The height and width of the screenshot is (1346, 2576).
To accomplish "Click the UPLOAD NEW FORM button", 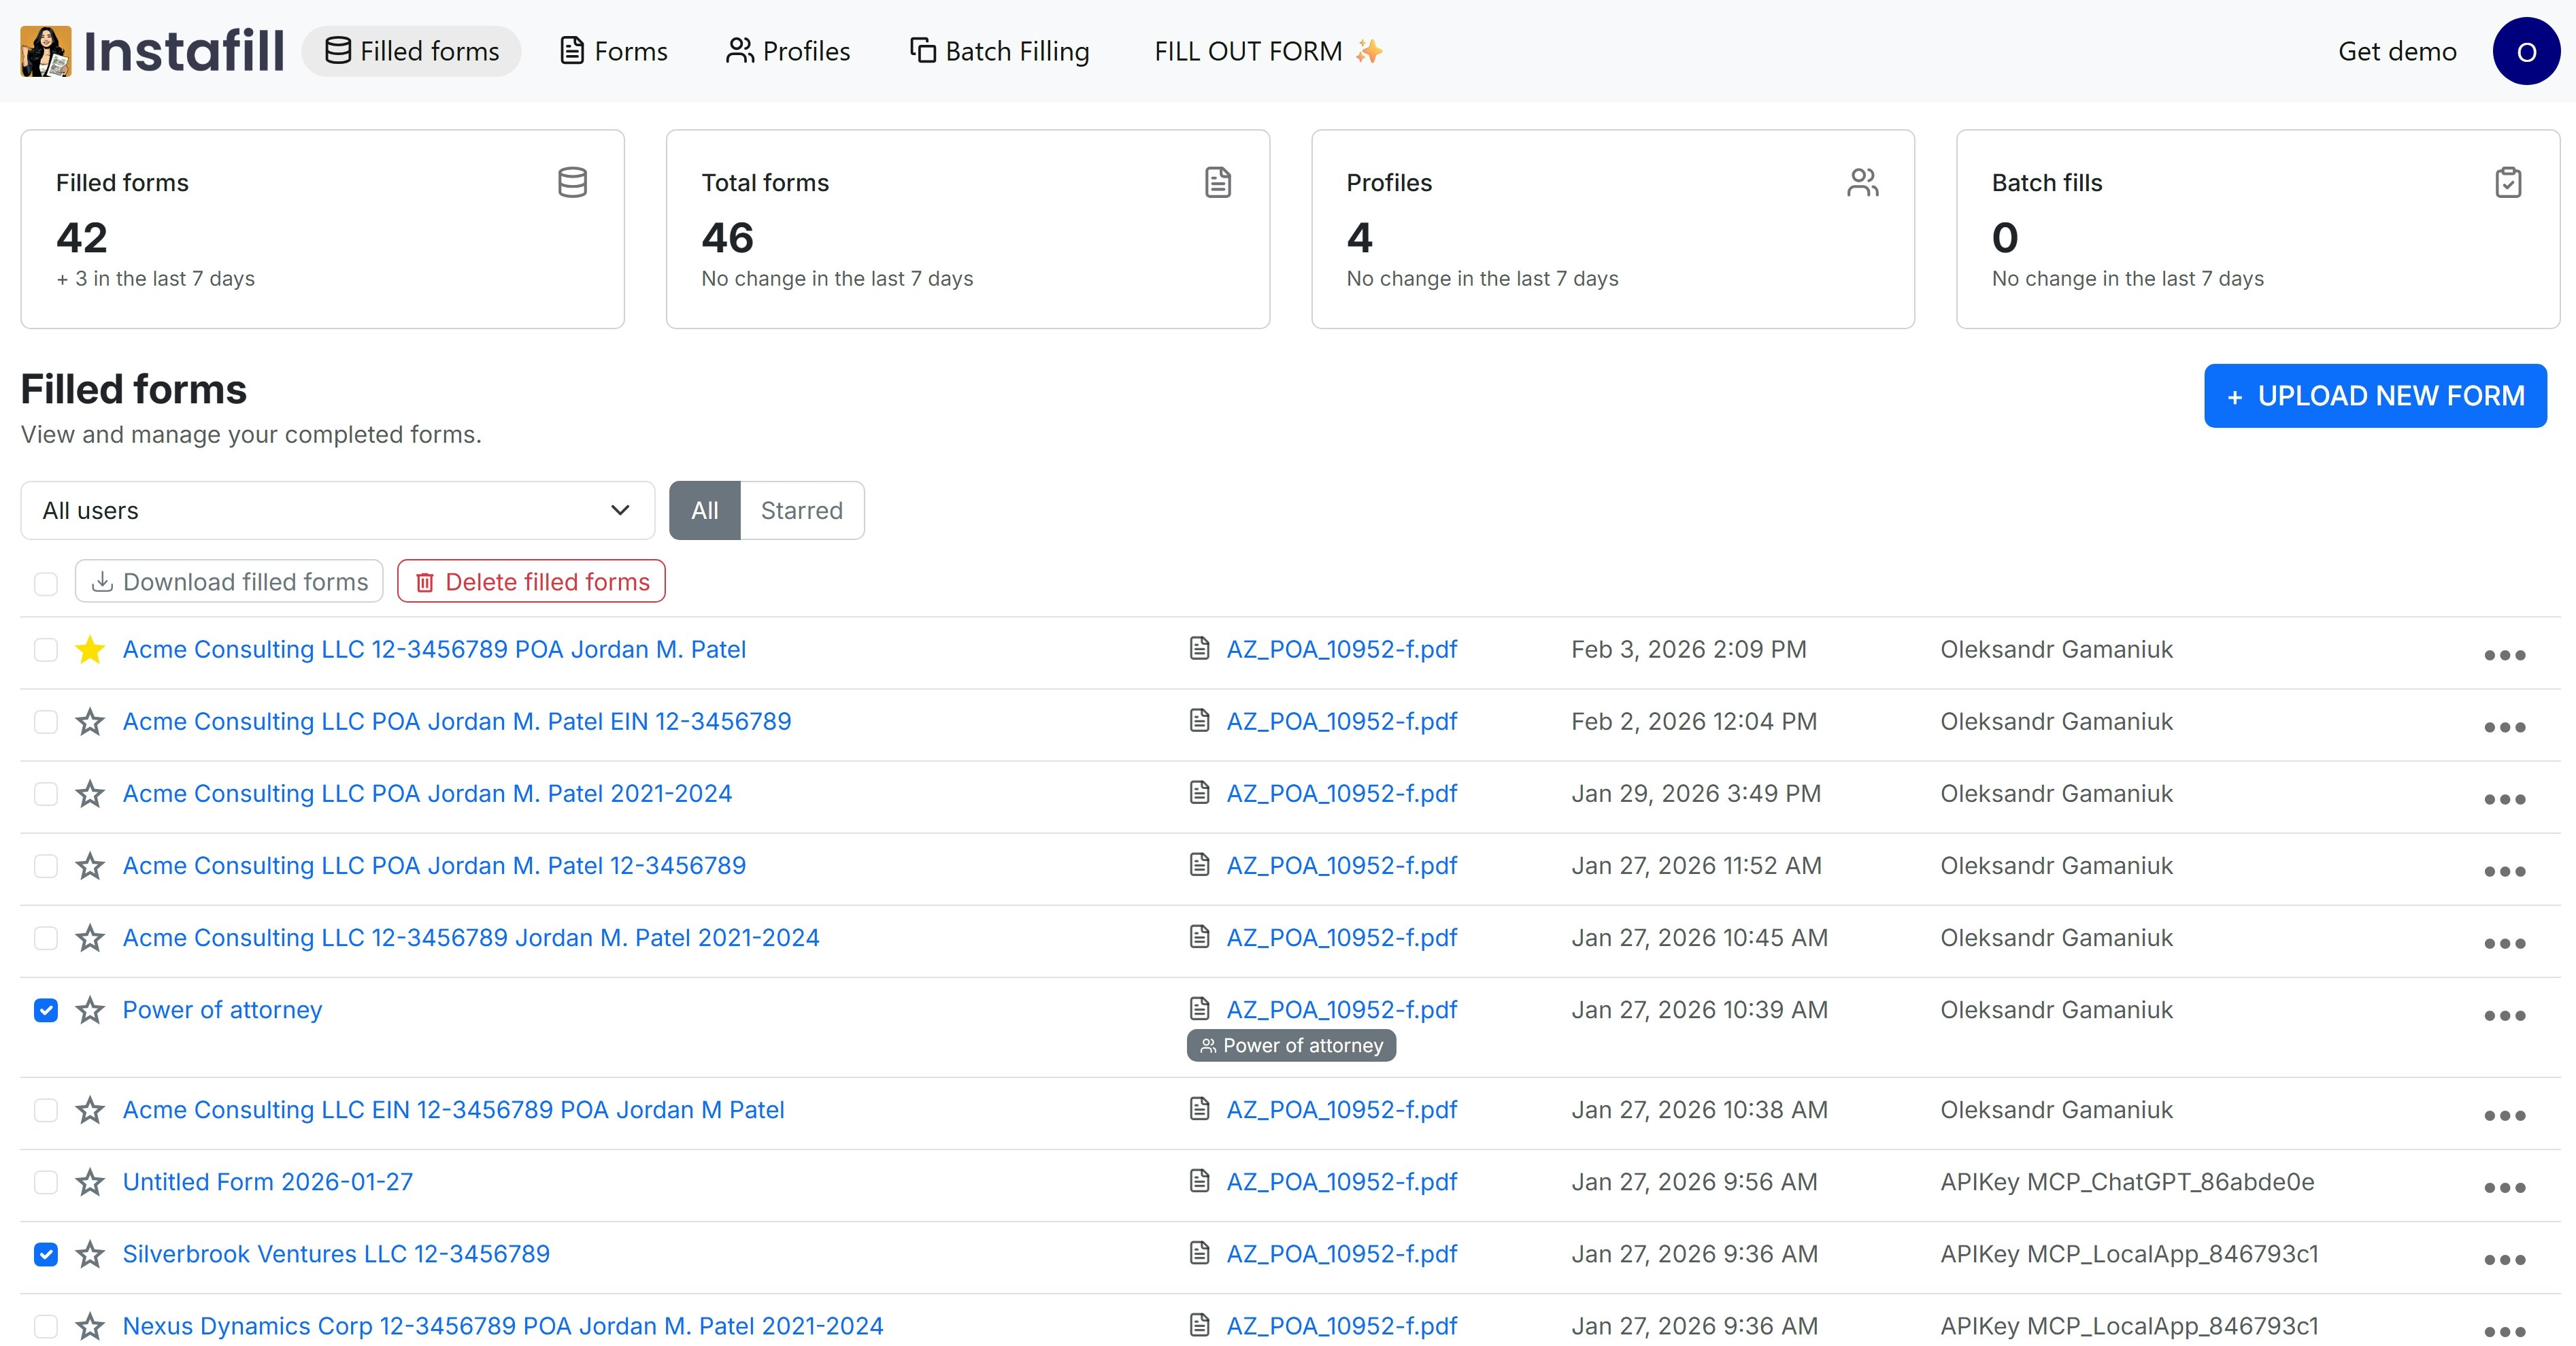I will point(2375,395).
